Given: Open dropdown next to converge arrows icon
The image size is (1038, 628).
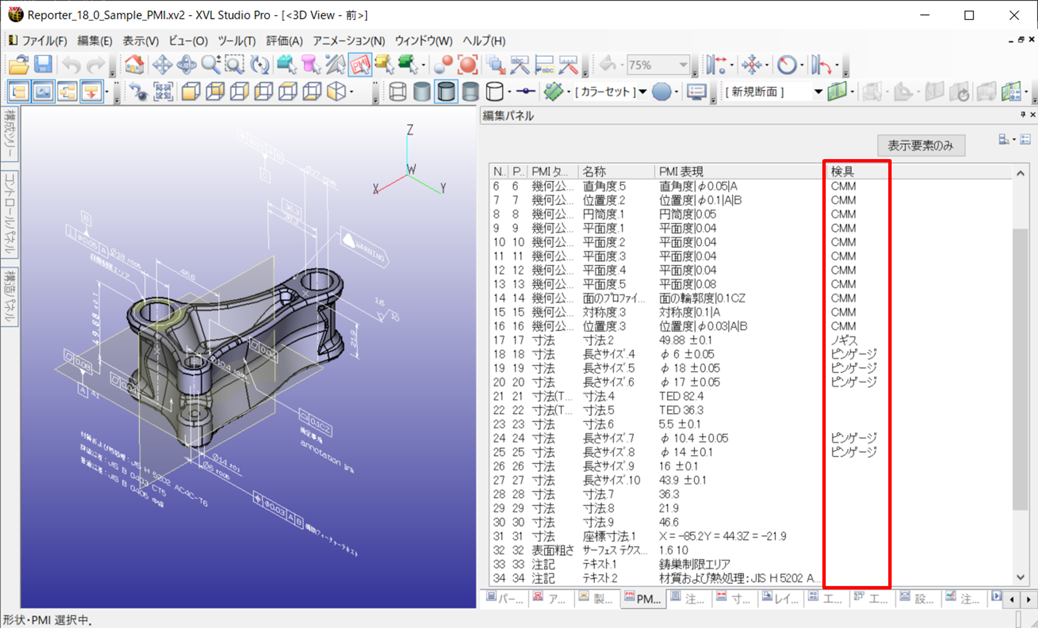Looking at the screenshot, I should (767, 65).
